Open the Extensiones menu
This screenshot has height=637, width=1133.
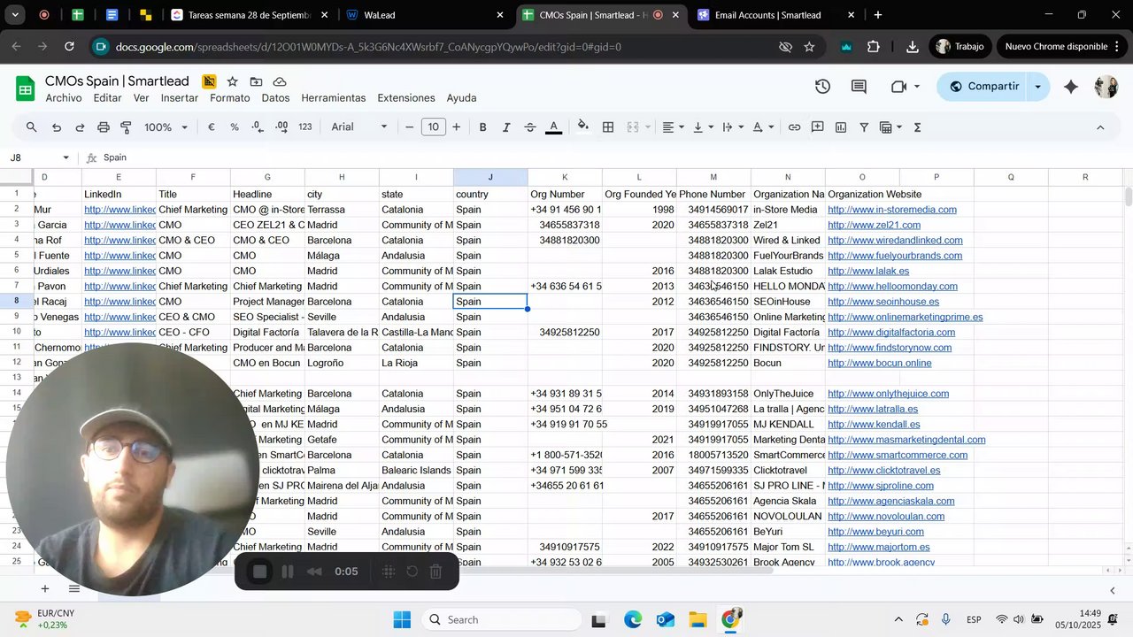tap(405, 98)
